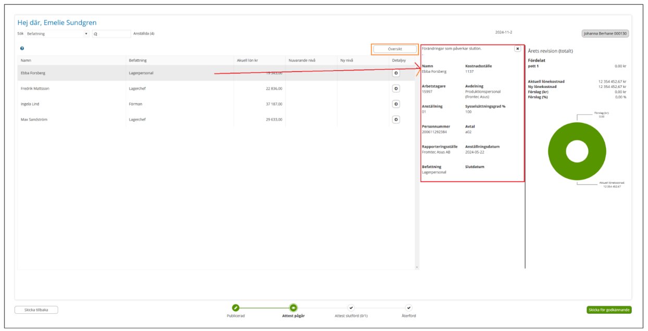
Task: Click the Kostnadsställe value 1137
Action: tap(469, 72)
